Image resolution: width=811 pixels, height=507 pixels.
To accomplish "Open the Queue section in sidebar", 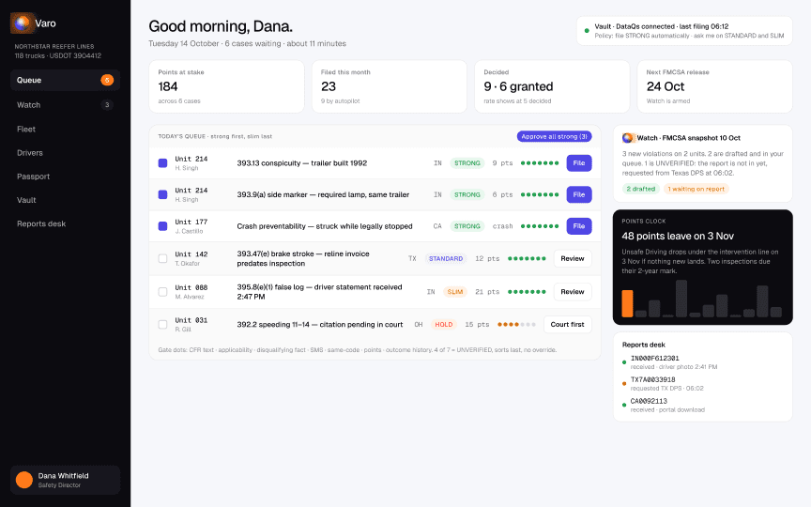I will [x=65, y=80].
